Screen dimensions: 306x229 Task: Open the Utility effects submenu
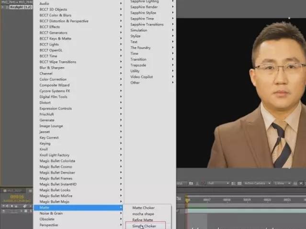[150, 71]
